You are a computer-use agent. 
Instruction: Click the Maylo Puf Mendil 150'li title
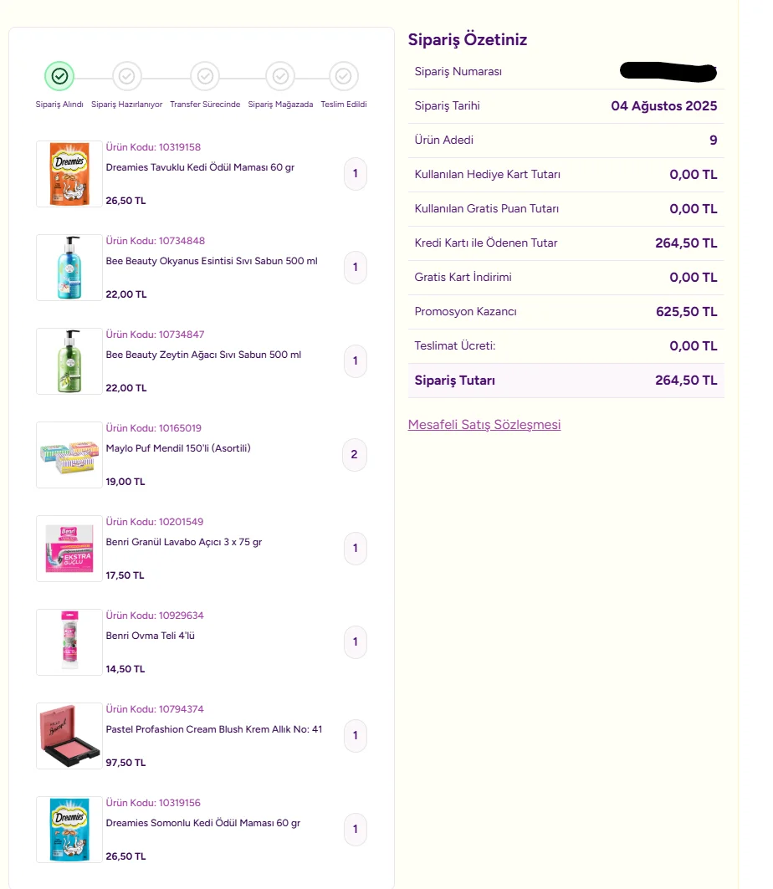click(178, 448)
